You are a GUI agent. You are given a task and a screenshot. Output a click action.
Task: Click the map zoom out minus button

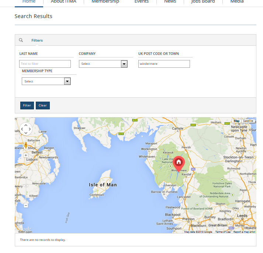pos(26,205)
